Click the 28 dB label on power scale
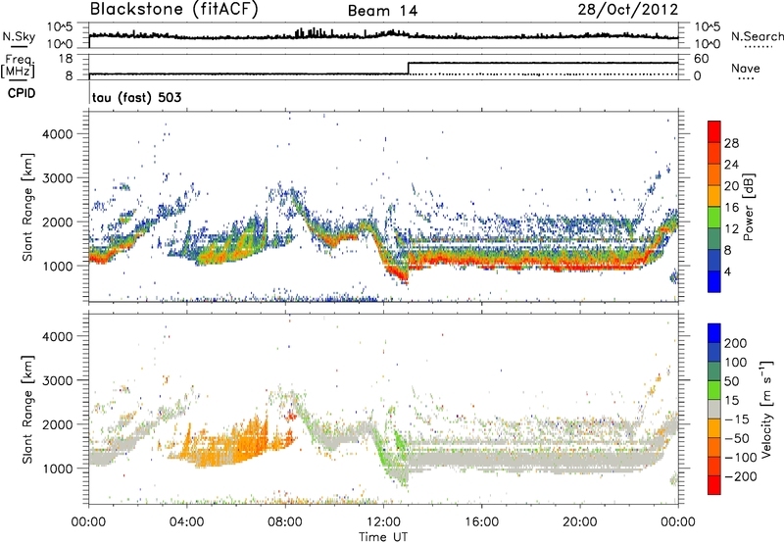The height and width of the screenshot is (543, 784). coord(731,143)
